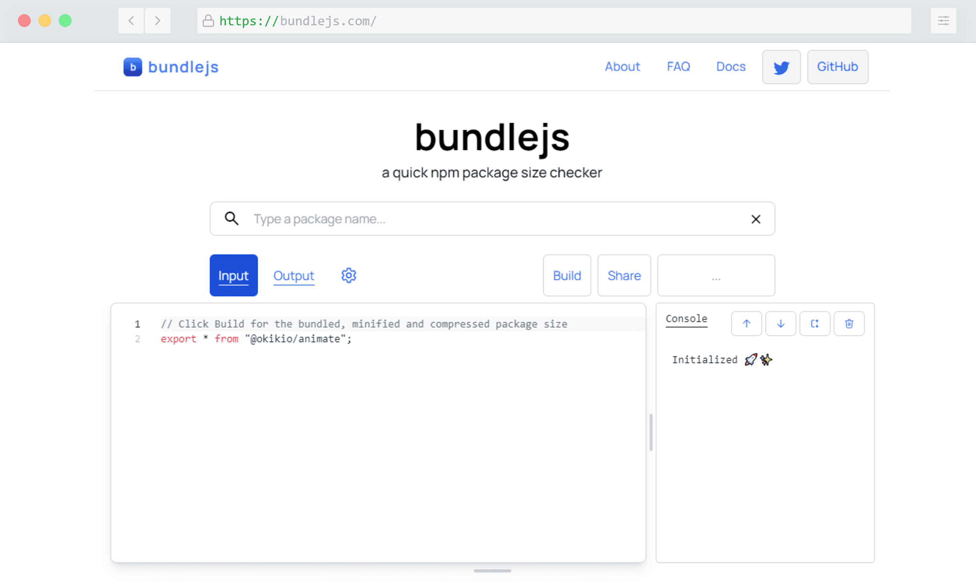Viewport: 976px width, 585px height.
Task: Switch to the Input tab
Action: [x=234, y=275]
